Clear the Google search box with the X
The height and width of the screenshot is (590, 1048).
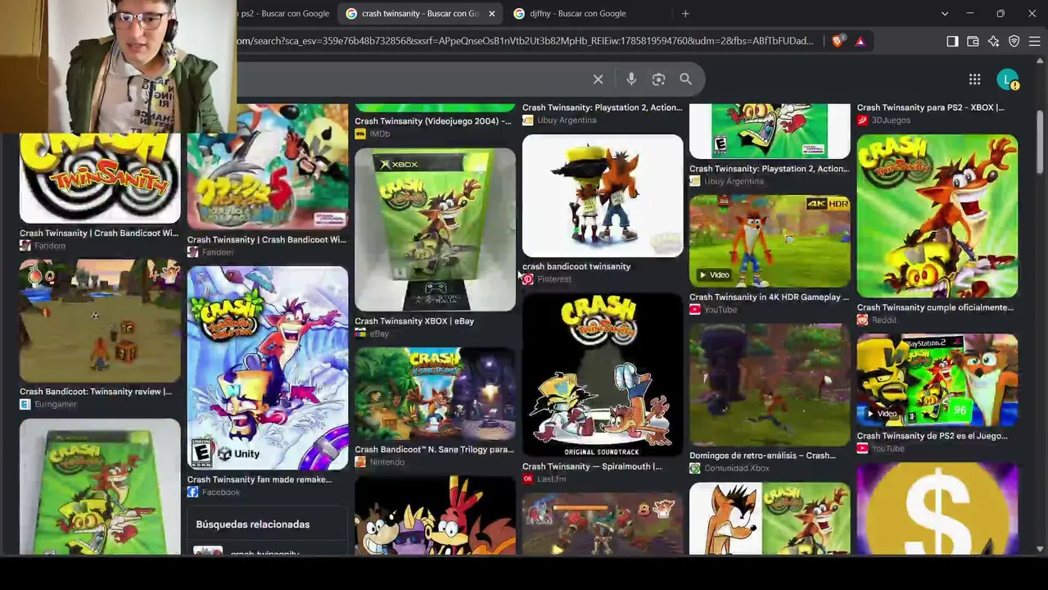[x=598, y=79]
